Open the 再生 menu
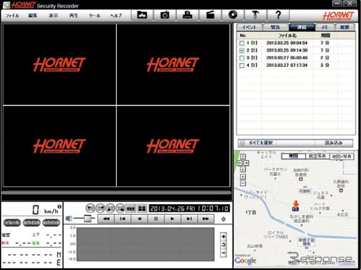The image size is (361, 270). [x=74, y=16]
